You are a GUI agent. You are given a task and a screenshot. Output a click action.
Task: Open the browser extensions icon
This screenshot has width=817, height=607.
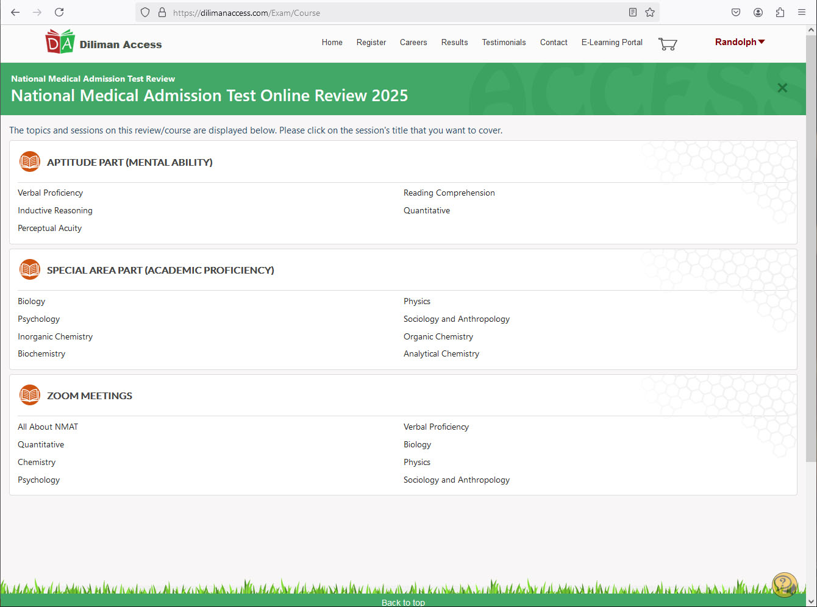(x=780, y=12)
